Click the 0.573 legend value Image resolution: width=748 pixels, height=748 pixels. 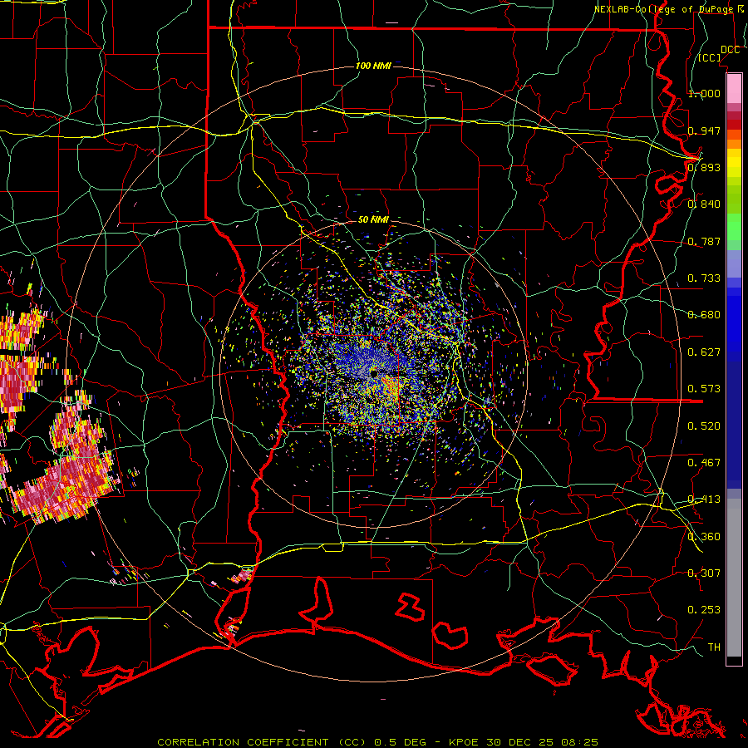tap(704, 389)
